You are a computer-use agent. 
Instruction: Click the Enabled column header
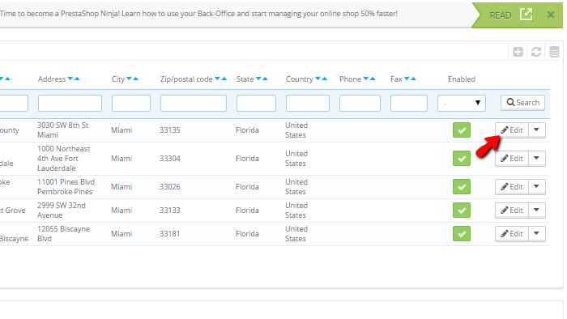(462, 79)
